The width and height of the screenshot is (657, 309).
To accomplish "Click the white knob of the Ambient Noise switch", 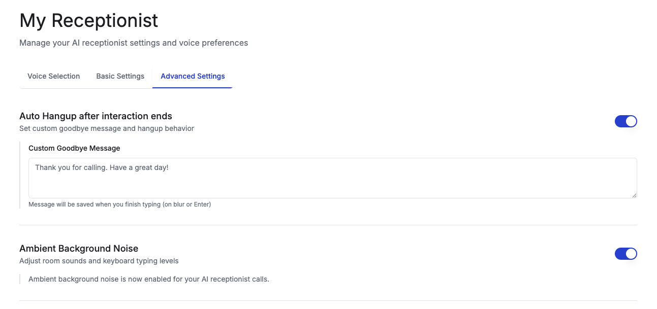I will tap(631, 254).
